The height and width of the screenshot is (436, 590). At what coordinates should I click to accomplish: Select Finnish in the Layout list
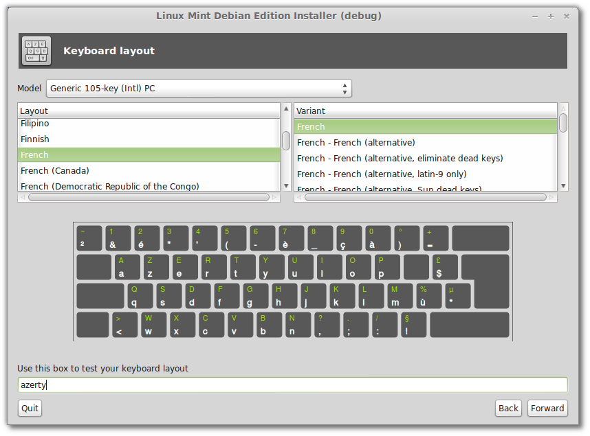pyautogui.click(x=149, y=139)
